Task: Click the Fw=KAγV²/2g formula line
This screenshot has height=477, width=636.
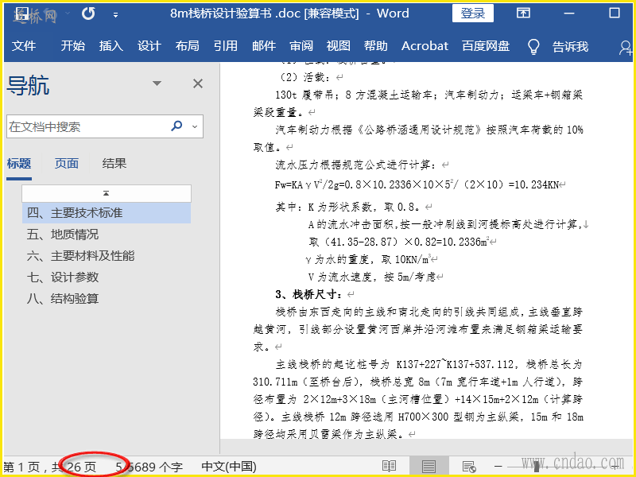Action: [417, 184]
